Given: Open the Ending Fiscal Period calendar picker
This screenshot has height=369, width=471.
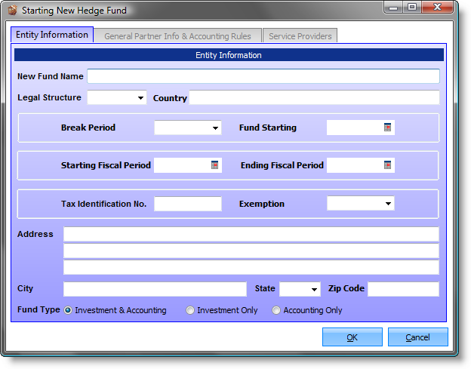Looking at the screenshot, I should (x=387, y=165).
